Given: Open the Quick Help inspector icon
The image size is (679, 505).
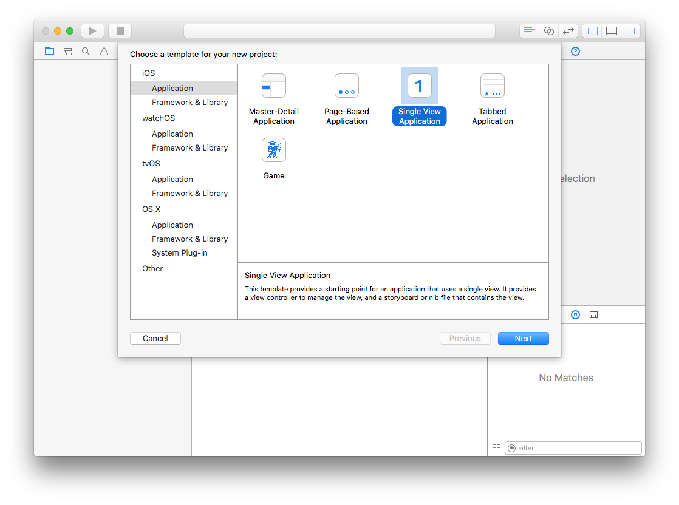Looking at the screenshot, I should (576, 52).
